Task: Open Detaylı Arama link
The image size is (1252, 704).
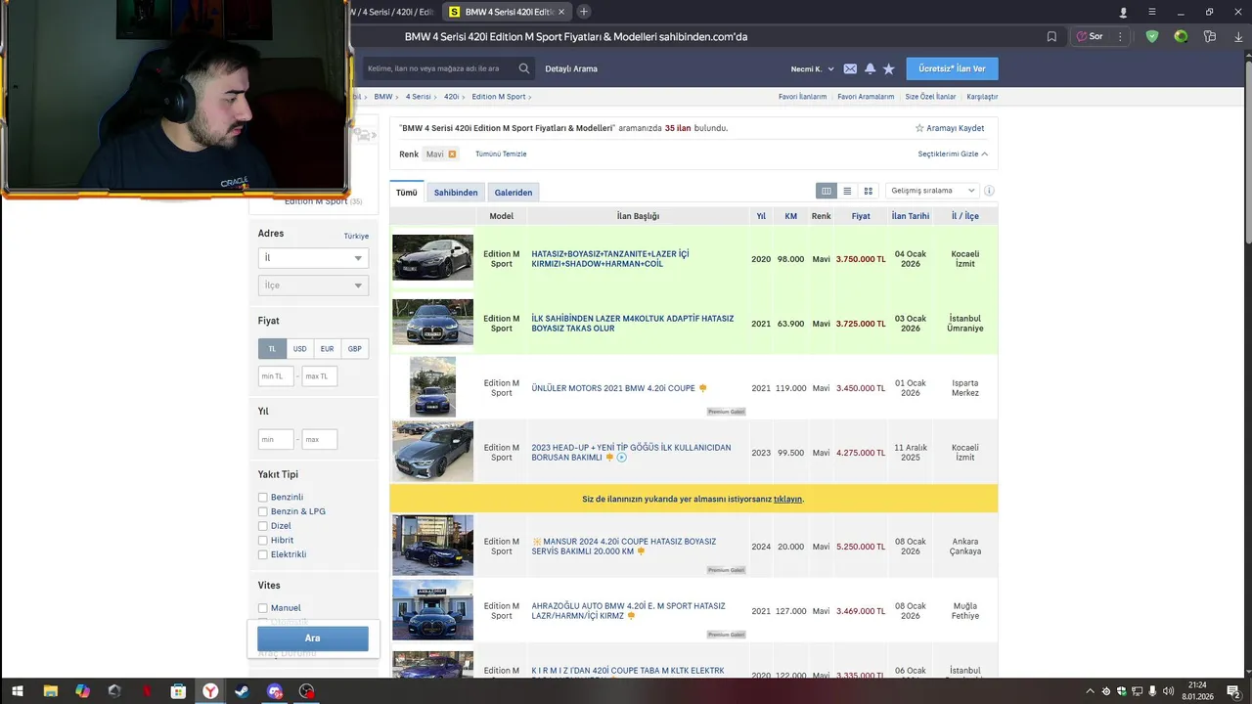Action: pyautogui.click(x=571, y=68)
